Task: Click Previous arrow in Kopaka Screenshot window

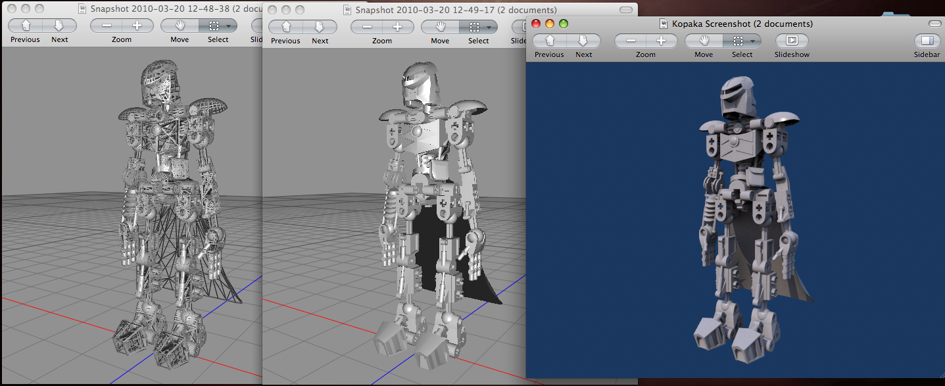Action: [550, 41]
